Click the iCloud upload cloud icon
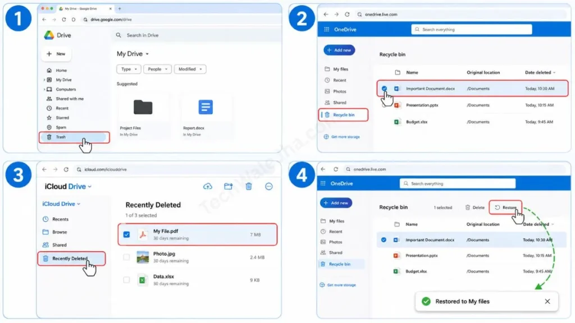 [x=208, y=186]
